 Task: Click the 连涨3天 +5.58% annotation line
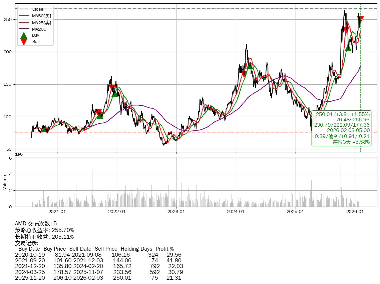coord(351,142)
